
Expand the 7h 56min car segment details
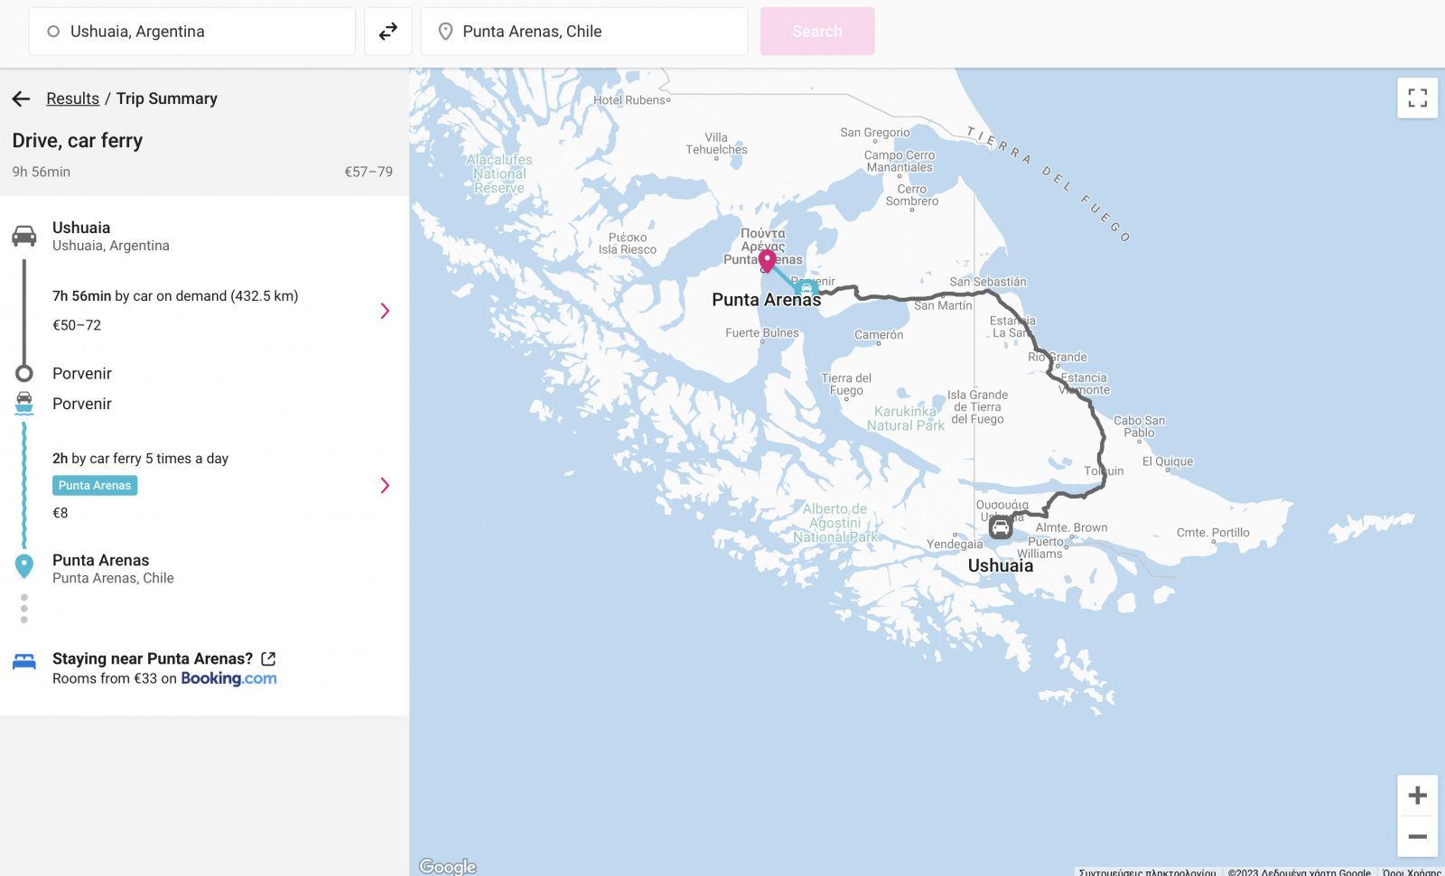click(x=385, y=311)
